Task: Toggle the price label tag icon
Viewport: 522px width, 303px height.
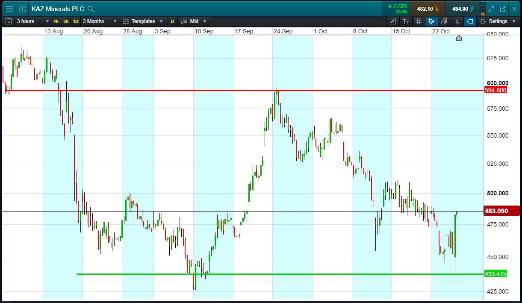Action: 469,21
